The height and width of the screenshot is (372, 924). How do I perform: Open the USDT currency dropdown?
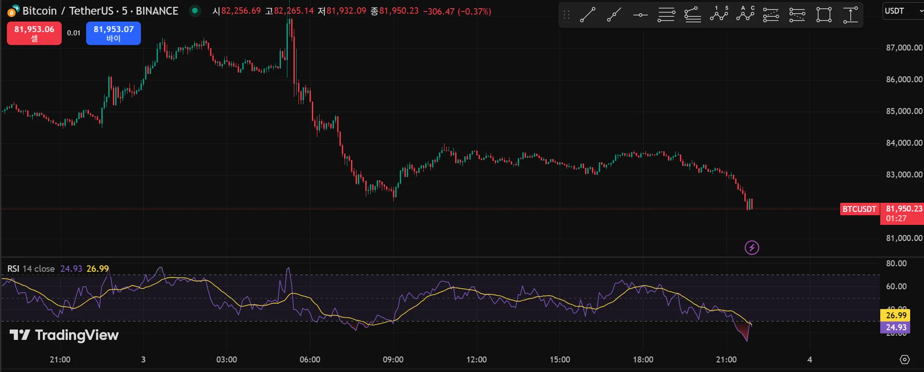pyautogui.click(x=903, y=11)
